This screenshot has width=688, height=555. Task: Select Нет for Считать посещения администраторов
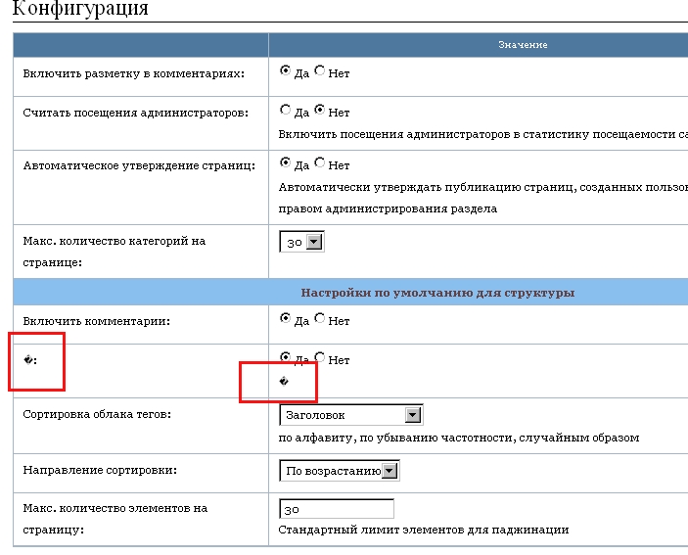320,111
